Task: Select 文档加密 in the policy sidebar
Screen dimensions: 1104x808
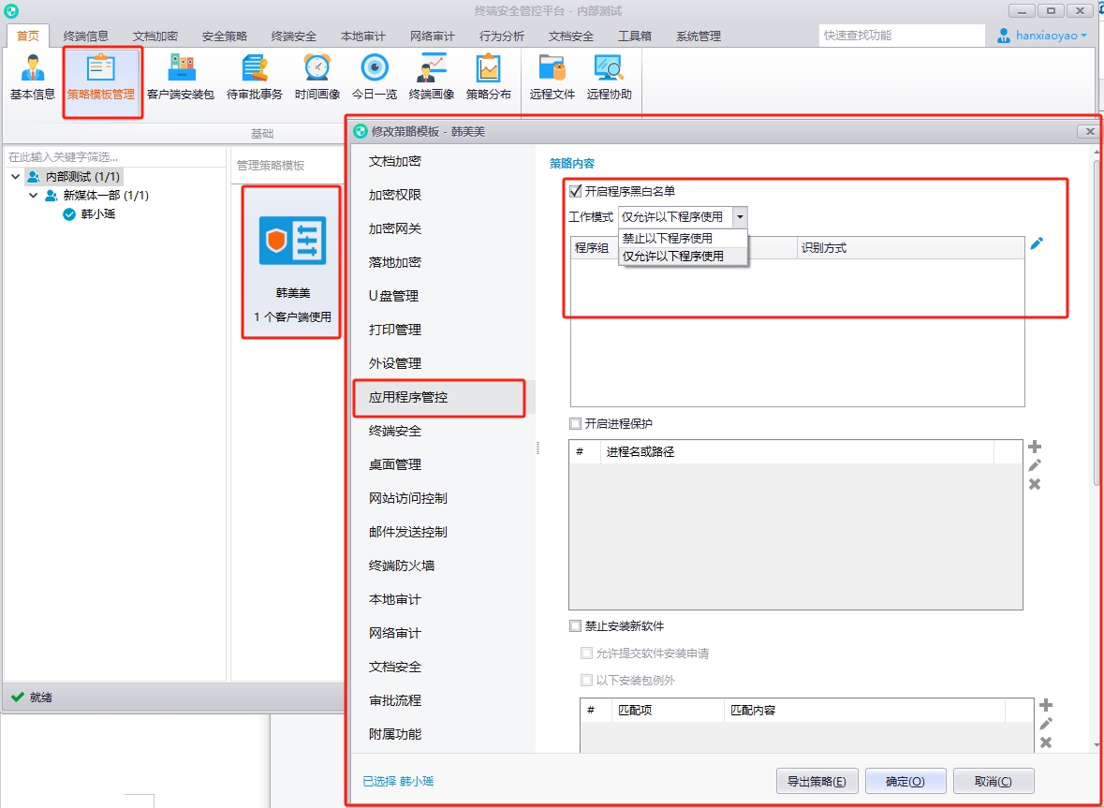Action: coord(444,161)
